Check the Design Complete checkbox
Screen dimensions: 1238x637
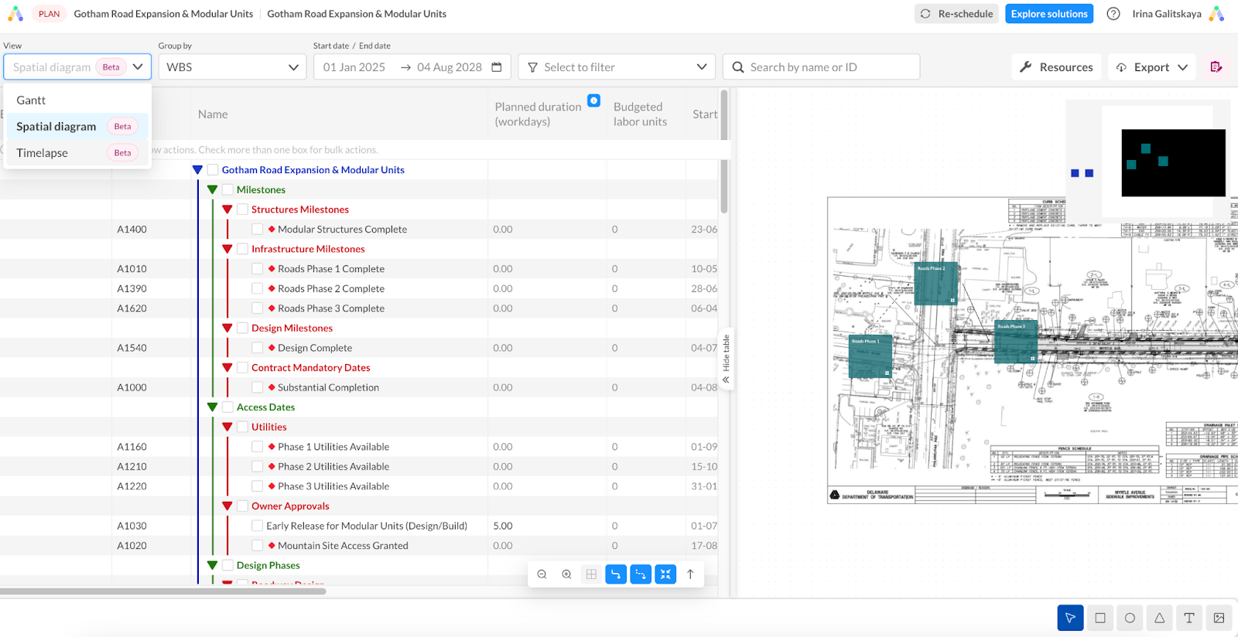coord(257,348)
